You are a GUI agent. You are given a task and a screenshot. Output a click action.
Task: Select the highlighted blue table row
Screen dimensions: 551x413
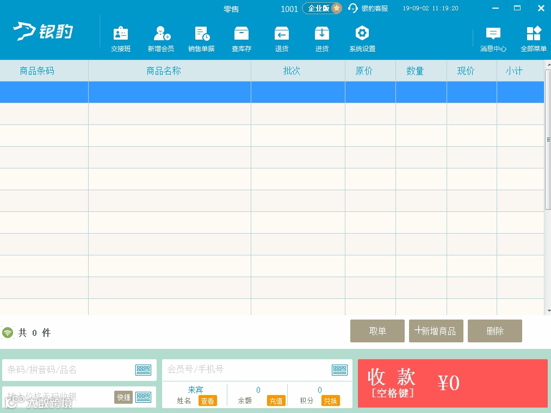point(272,92)
